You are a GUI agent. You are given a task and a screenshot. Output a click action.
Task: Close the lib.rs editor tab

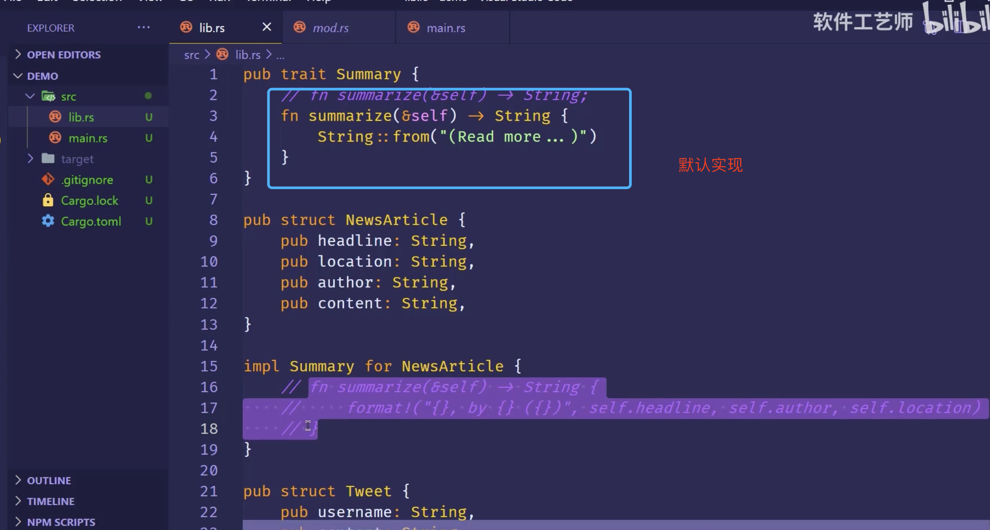(266, 27)
